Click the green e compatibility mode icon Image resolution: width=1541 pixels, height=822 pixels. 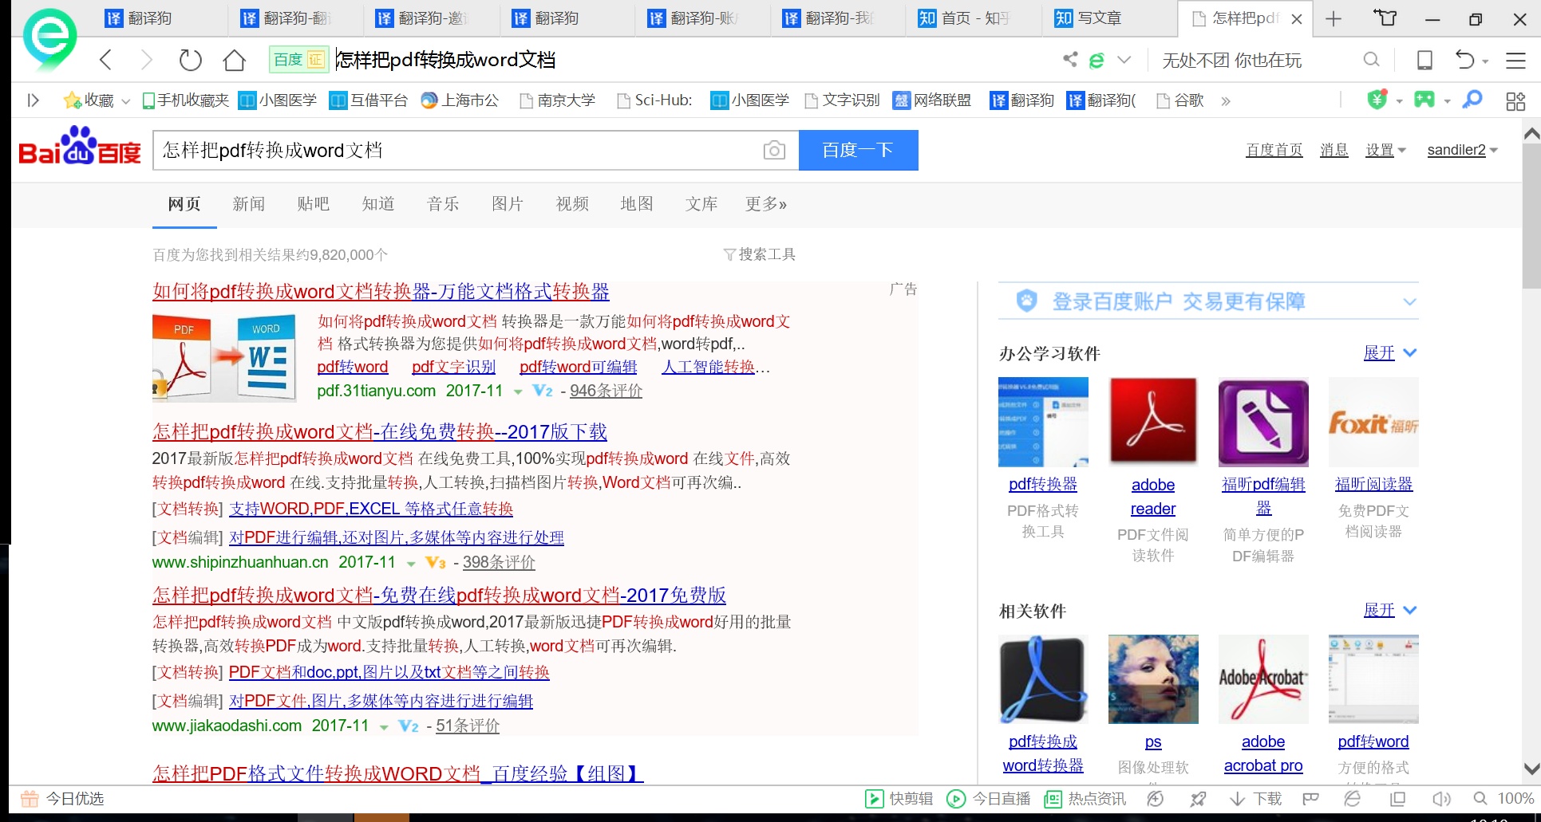pos(1097,60)
